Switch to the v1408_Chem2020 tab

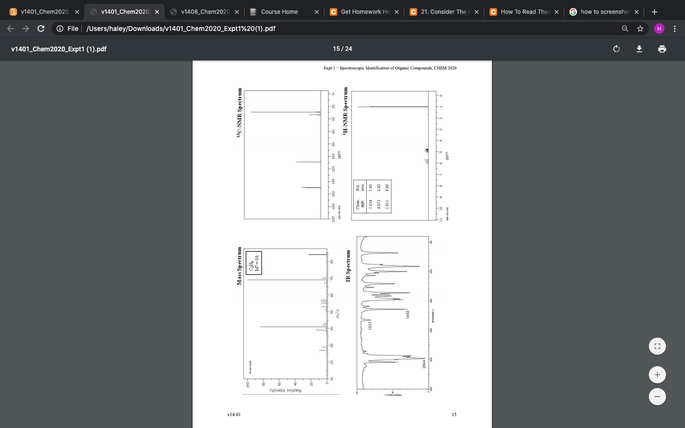(205, 11)
